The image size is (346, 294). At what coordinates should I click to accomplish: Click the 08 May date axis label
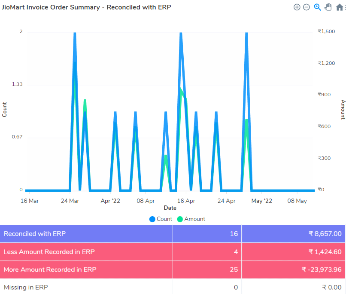click(297, 201)
